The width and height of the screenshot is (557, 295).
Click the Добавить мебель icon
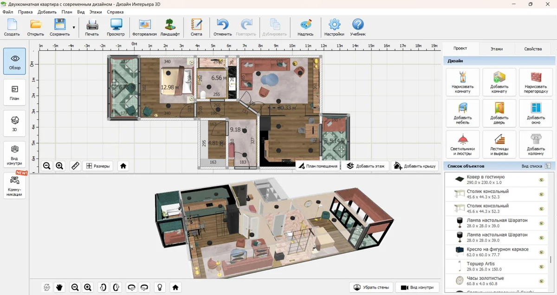pyautogui.click(x=462, y=113)
